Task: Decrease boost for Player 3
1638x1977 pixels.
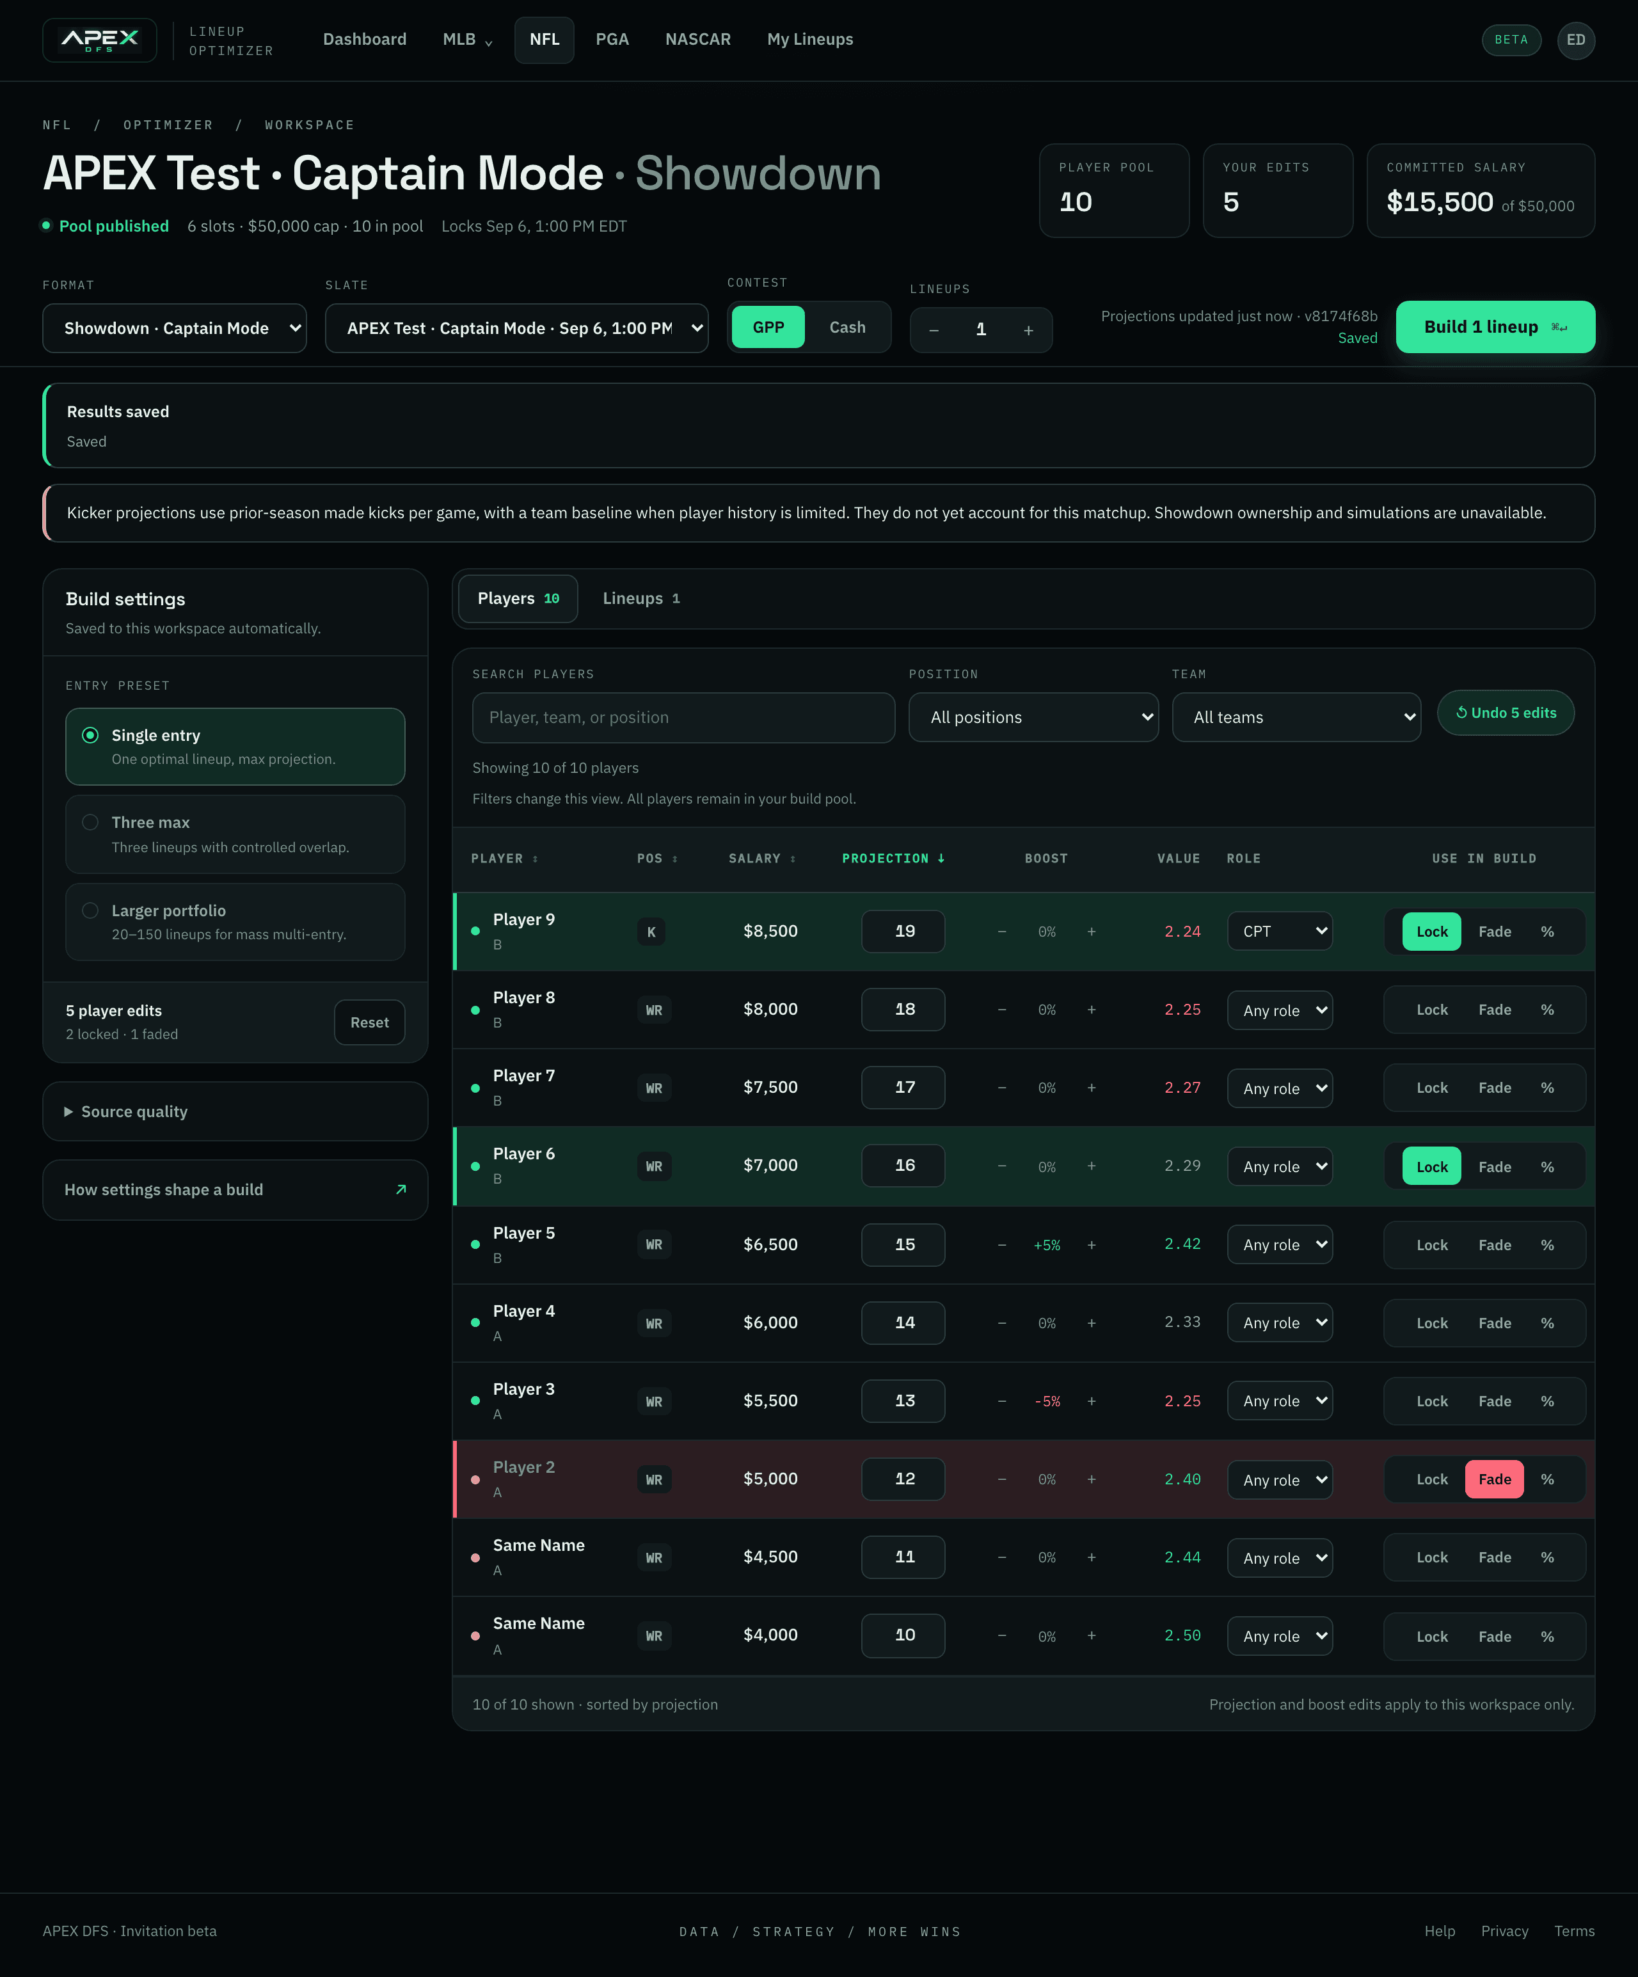Action: click(x=1001, y=1401)
